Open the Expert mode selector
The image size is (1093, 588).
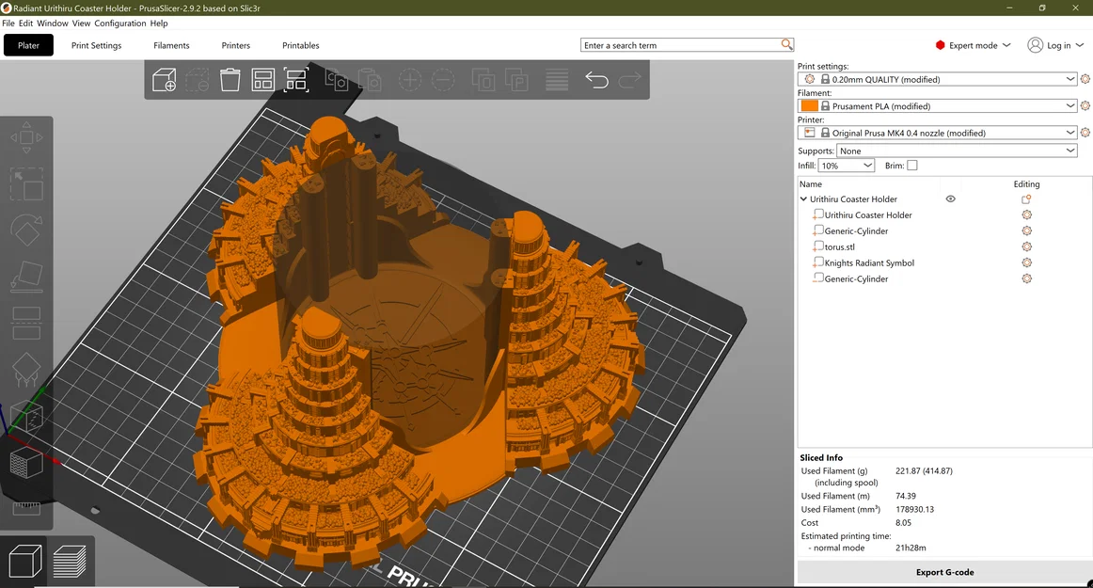[x=973, y=45]
